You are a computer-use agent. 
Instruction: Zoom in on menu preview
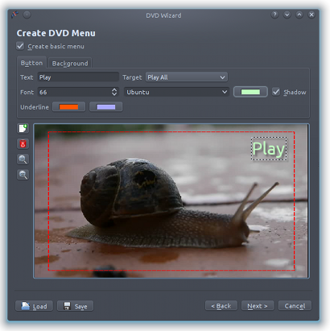click(x=23, y=159)
